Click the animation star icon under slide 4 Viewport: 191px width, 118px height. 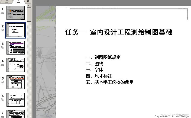click(3, 65)
